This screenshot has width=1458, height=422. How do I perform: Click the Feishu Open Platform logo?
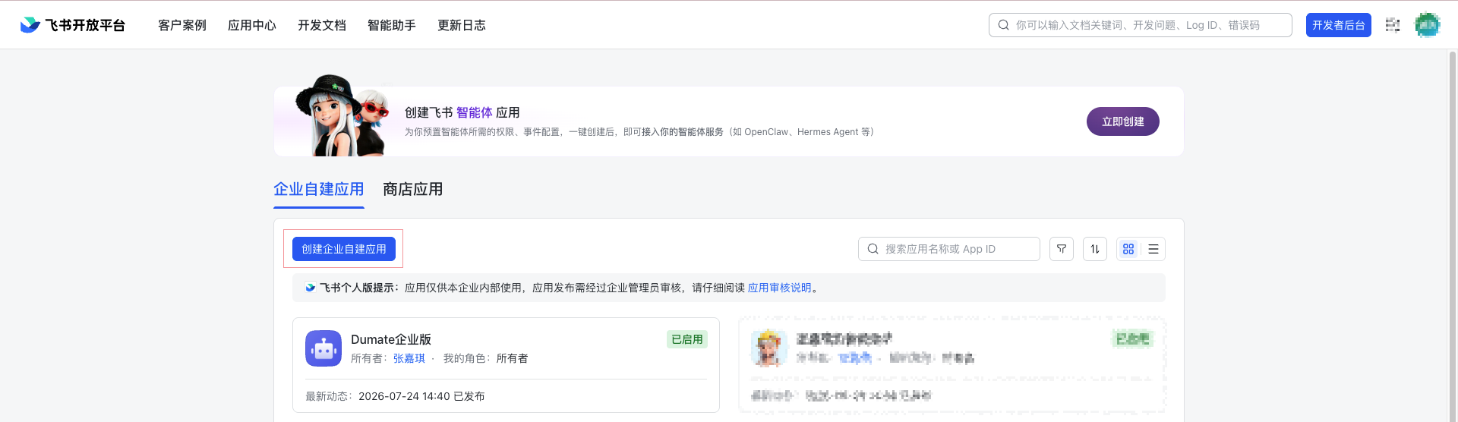(x=72, y=25)
